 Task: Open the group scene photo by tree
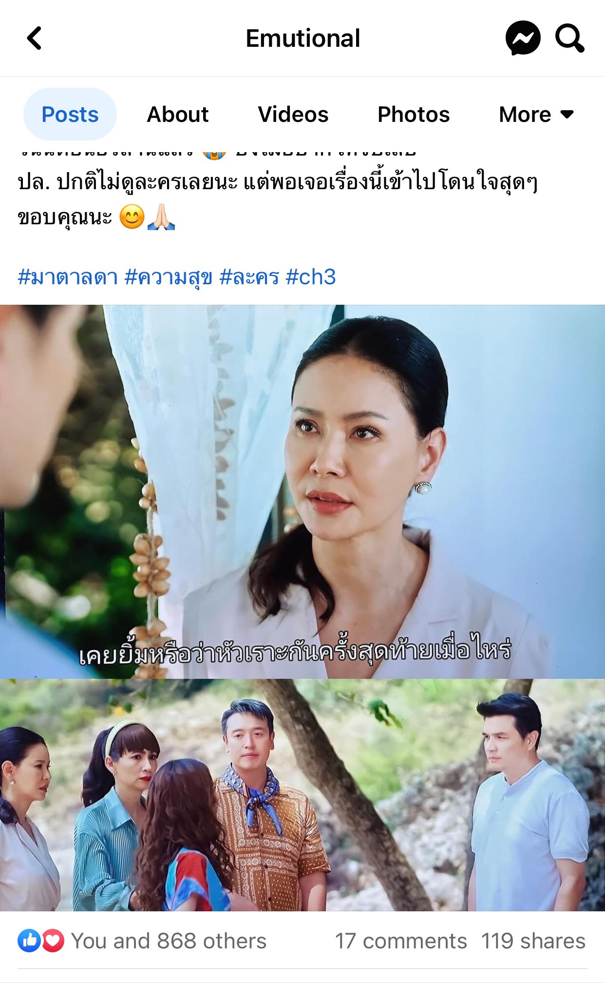pyautogui.click(x=302, y=795)
